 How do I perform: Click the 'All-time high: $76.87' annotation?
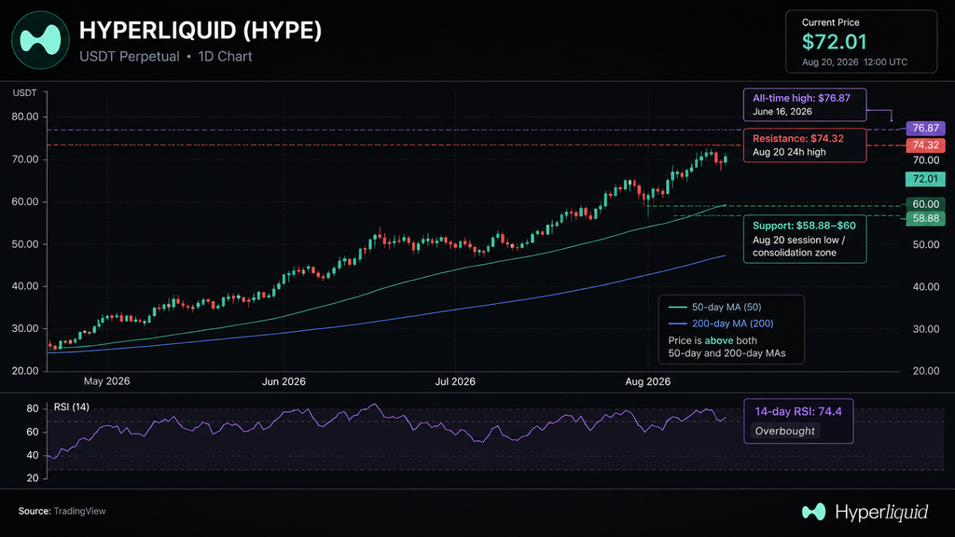click(801, 98)
